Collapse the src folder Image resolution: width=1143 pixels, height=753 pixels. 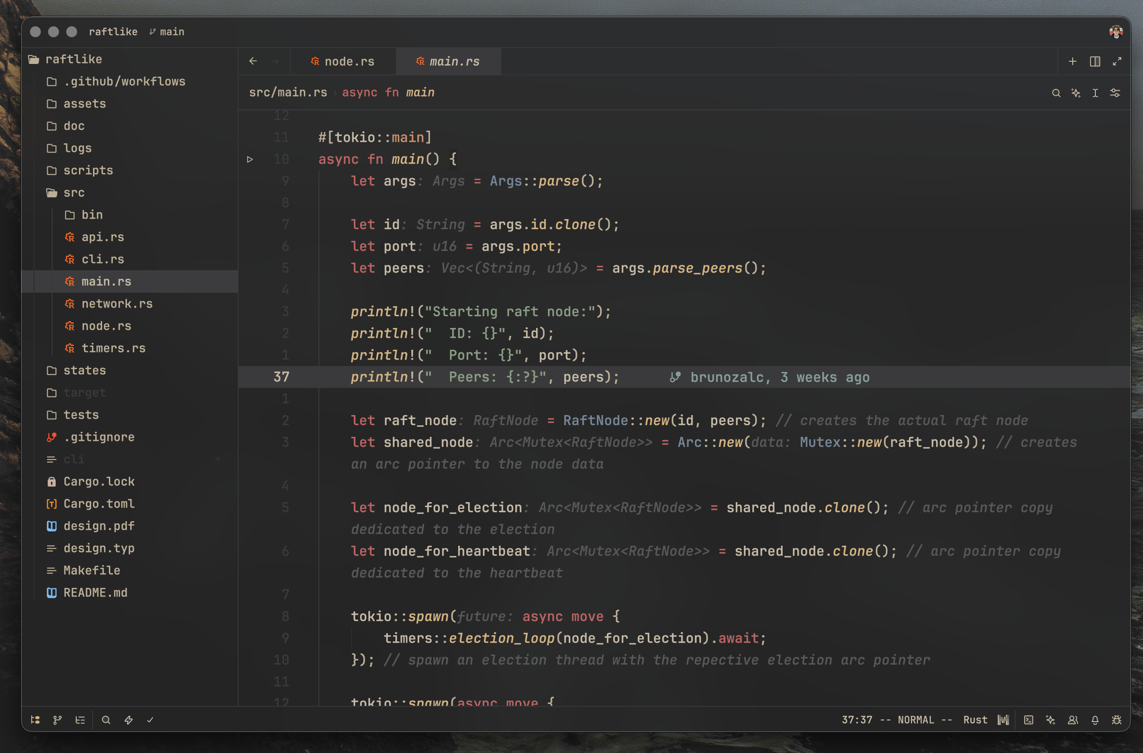[x=130, y=193]
